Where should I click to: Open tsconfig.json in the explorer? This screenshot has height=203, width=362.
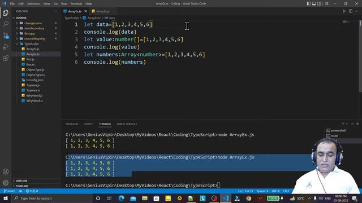[35, 80]
